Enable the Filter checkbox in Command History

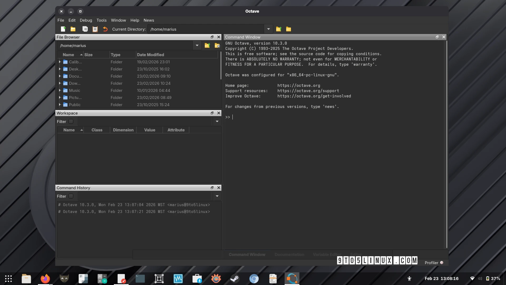71,196
